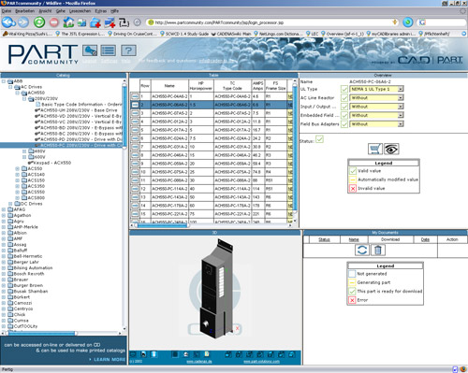
Task: Toggle the Field Bus Adapters checkbox
Action: point(344,124)
